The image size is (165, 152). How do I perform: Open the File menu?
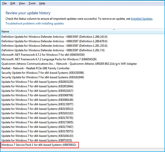tap(4, 3)
